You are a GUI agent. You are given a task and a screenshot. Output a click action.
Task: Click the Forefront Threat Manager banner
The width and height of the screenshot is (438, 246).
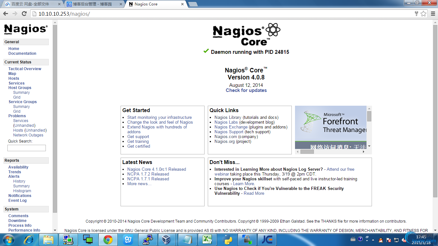tap(331, 127)
